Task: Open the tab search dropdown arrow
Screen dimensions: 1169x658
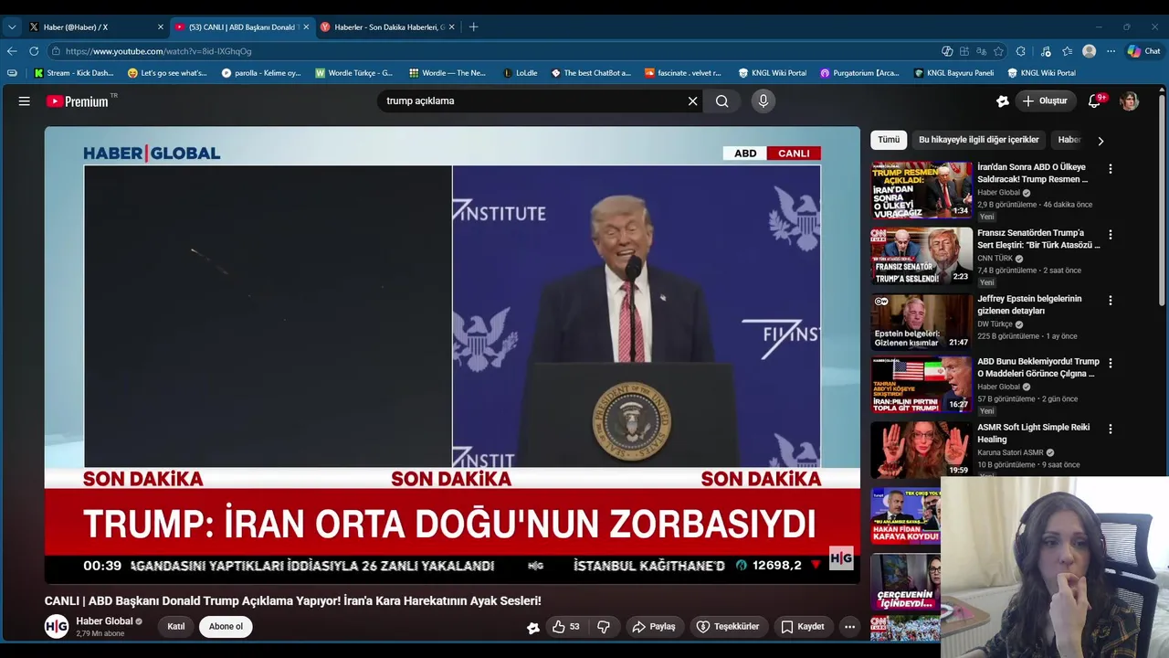Action: pyautogui.click(x=12, y=27)
